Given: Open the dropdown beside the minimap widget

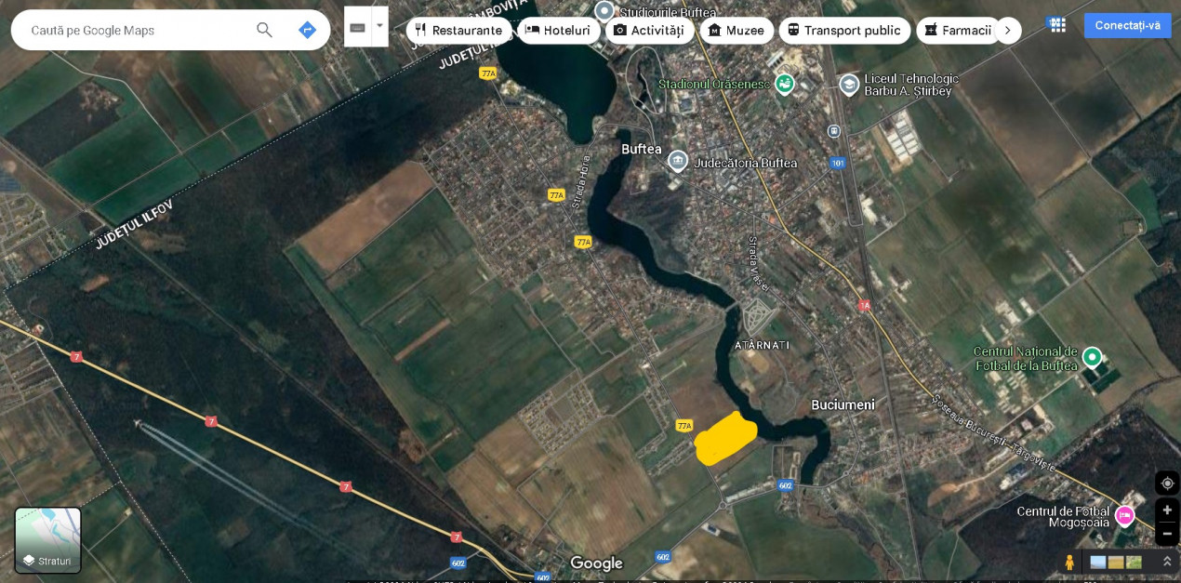Looking at the screenshot, I should click(379, 26).
